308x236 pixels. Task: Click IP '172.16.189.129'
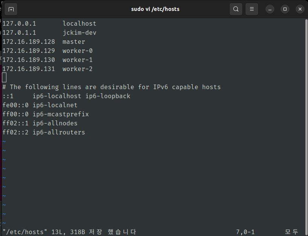[x=29, y=51]
